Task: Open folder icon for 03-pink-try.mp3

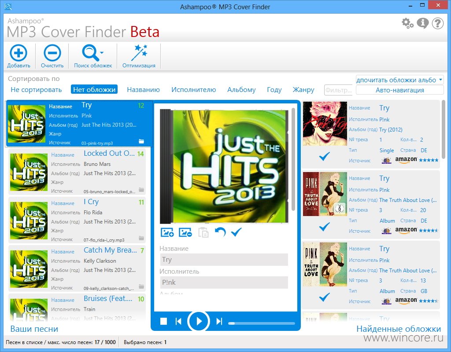Action: click(x=141, y=141)
